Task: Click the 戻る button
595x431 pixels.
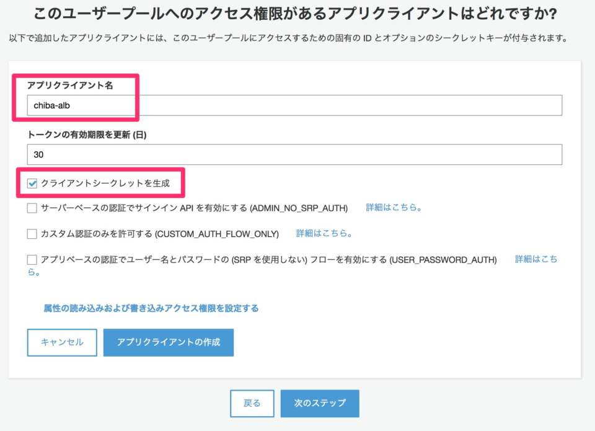Action: 252,403
